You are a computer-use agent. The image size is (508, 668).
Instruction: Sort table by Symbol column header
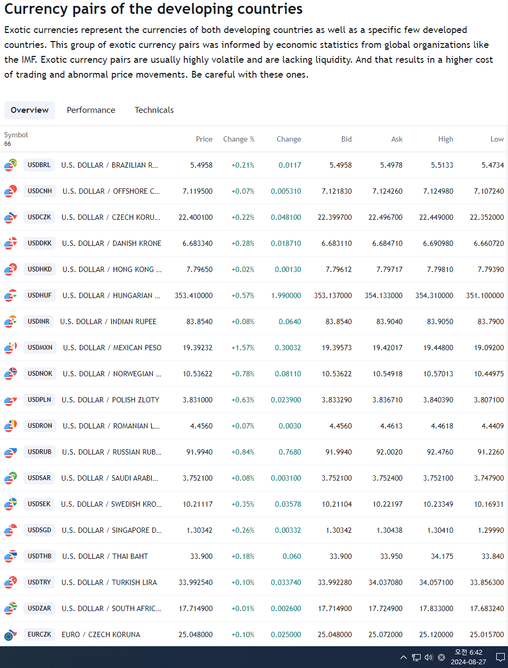(16, 135)
